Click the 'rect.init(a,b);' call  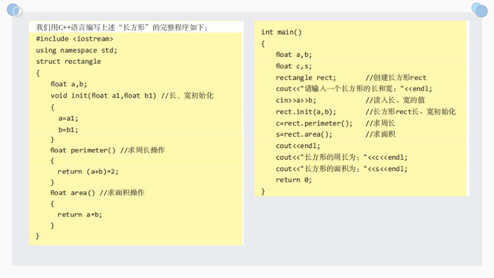click(306, 111)
